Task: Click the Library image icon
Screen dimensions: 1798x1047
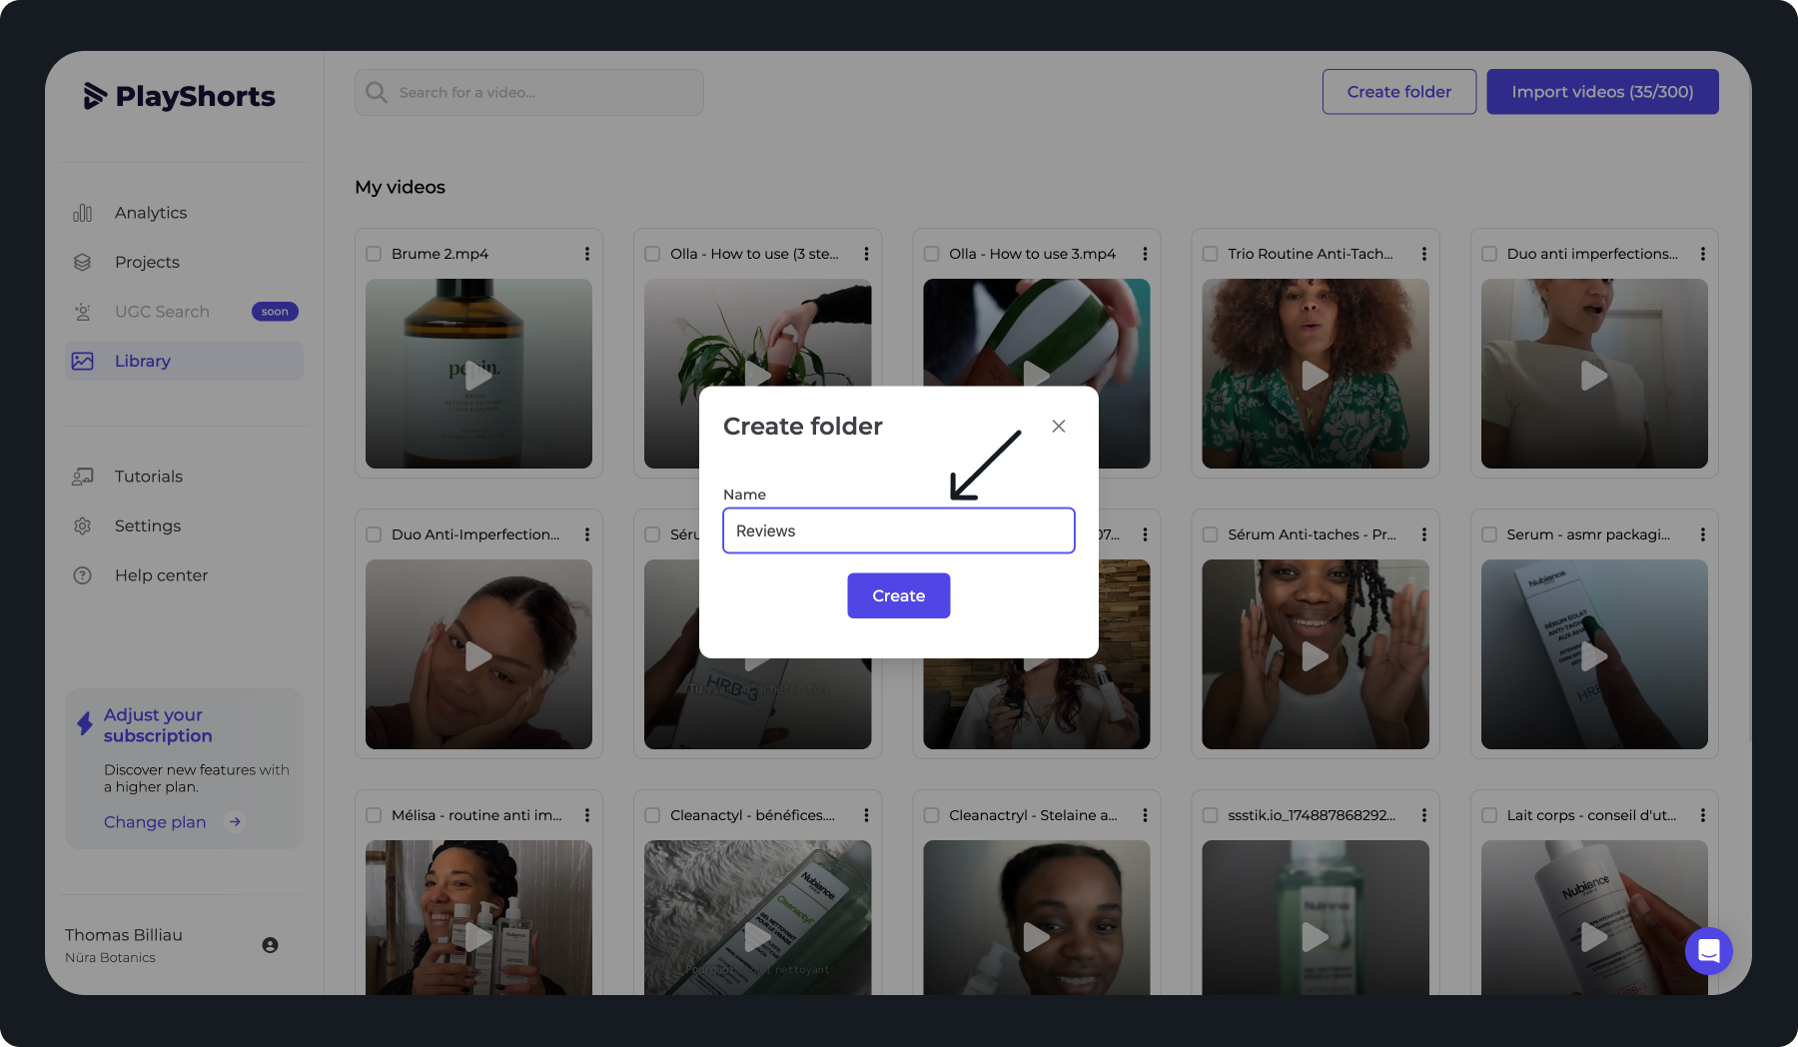Action: click(x=83, y=361)
